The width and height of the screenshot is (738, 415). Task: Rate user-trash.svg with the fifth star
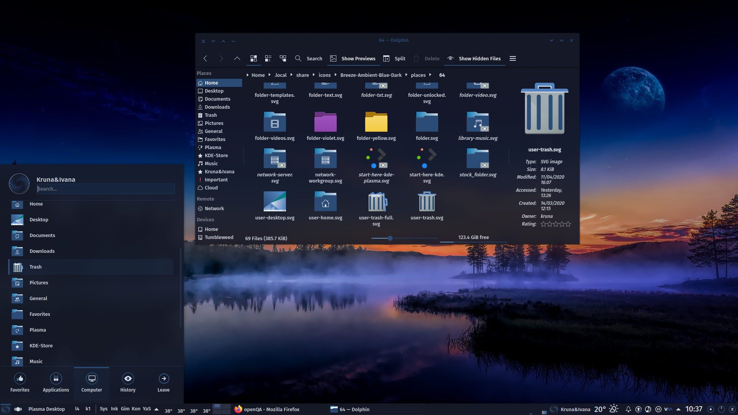coord(568,224)
